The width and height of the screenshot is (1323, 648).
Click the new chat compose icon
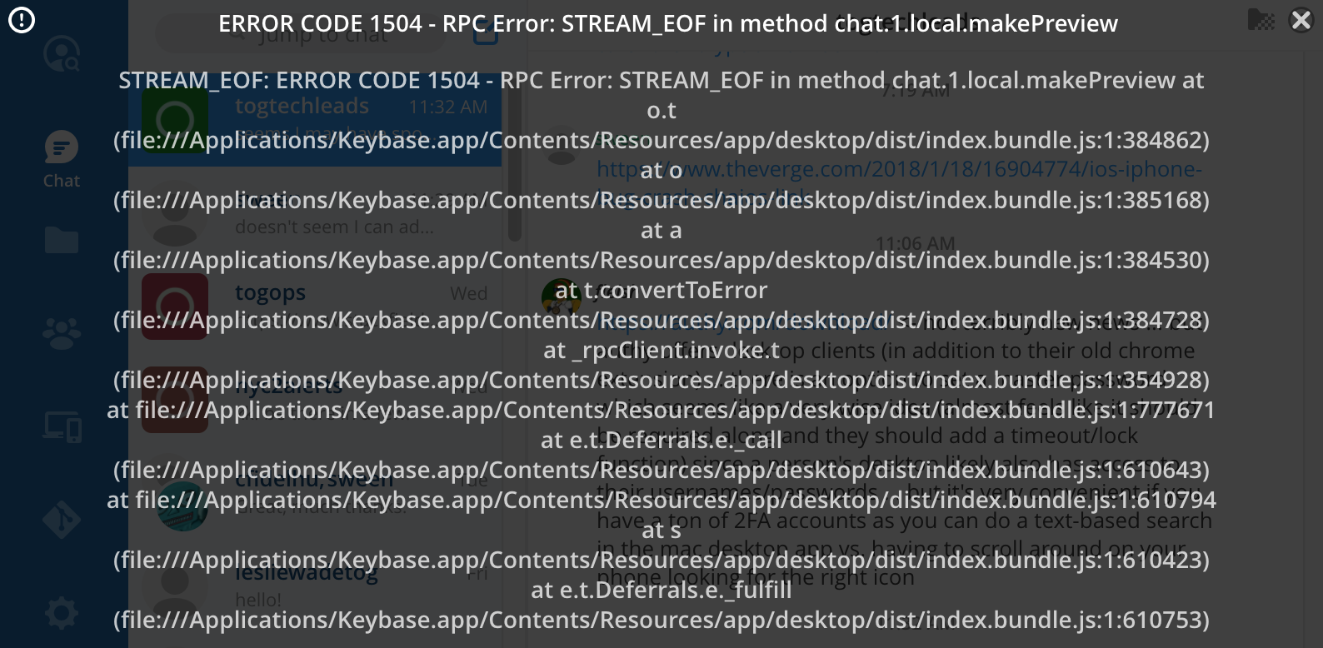(486, 34)
